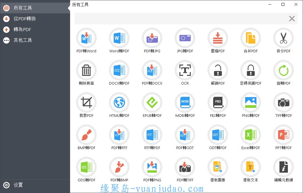
Task: Minimize the 所有工具 window
Action: [270, 4]
